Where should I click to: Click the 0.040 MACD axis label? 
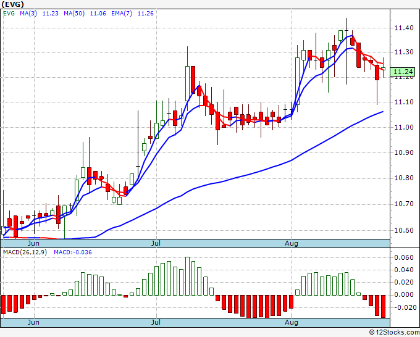click(x=404, y=270)
